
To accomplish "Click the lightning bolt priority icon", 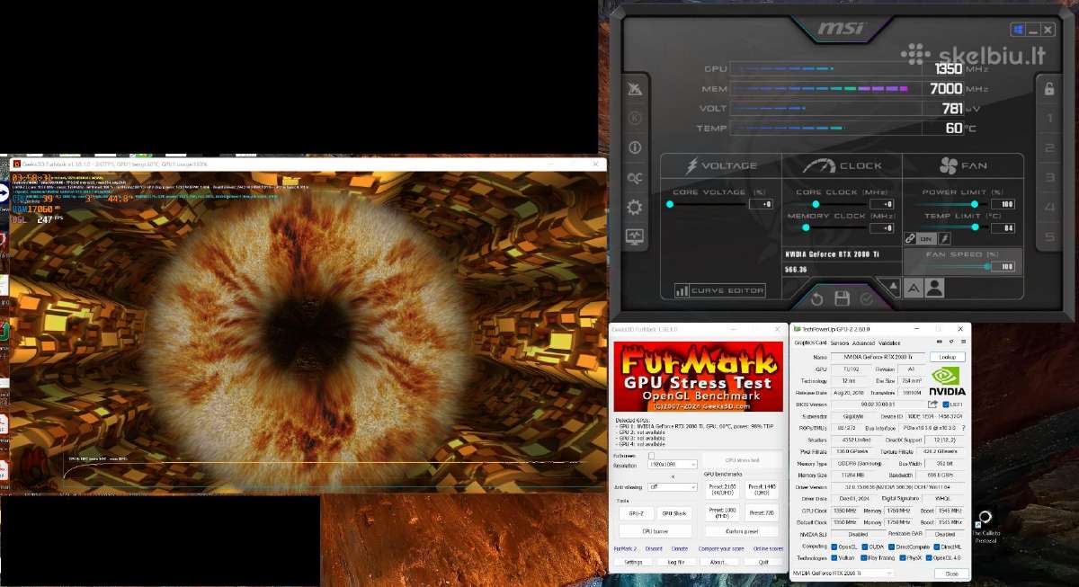I will click(x=944, y=238).
